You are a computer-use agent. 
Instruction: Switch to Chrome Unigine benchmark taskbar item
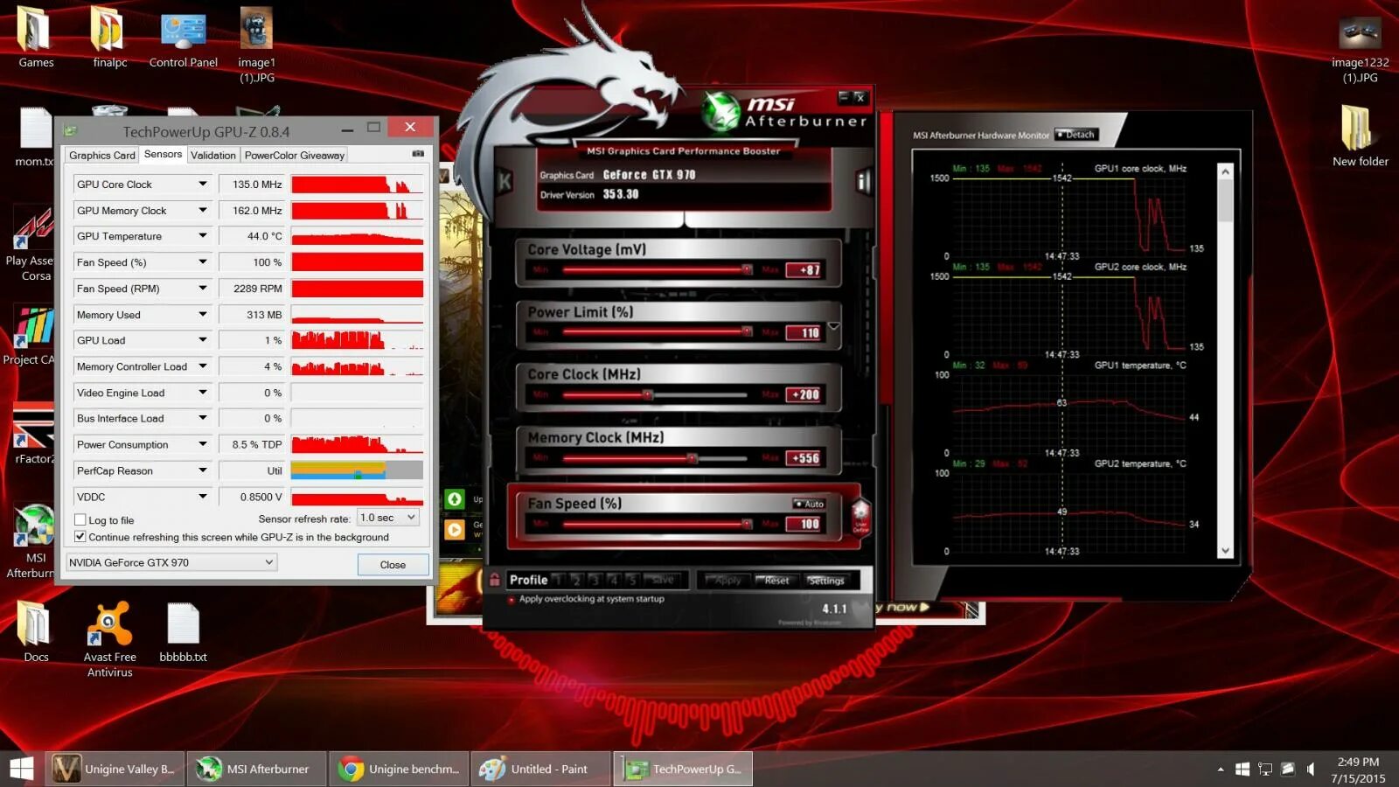[x=399, y=769]
